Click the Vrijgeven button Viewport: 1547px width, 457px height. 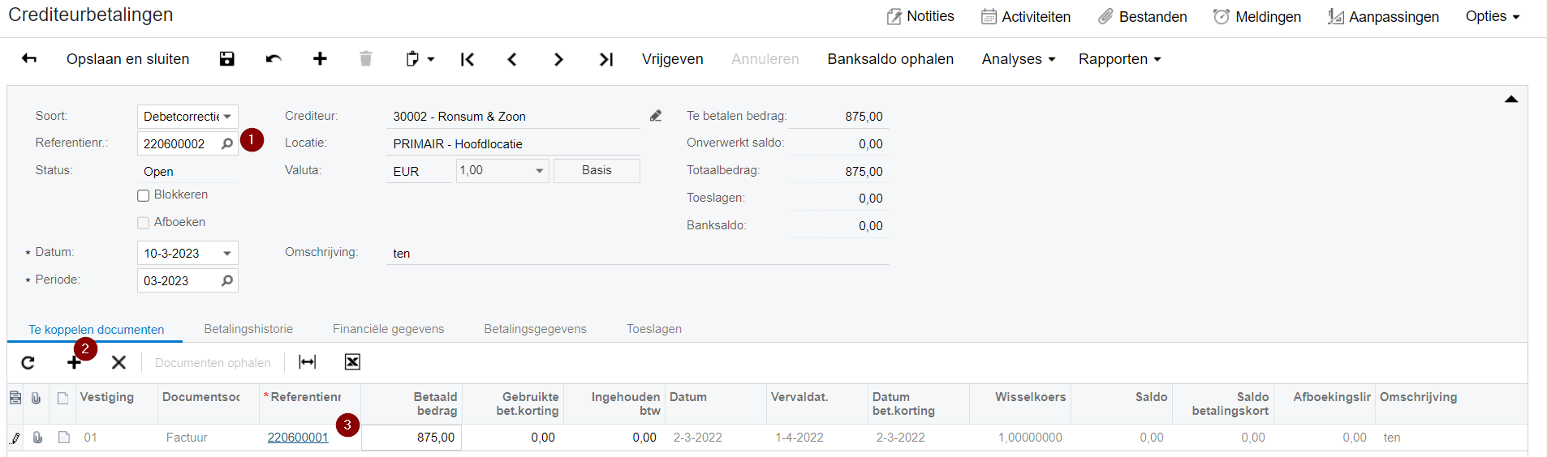(672, 59)
